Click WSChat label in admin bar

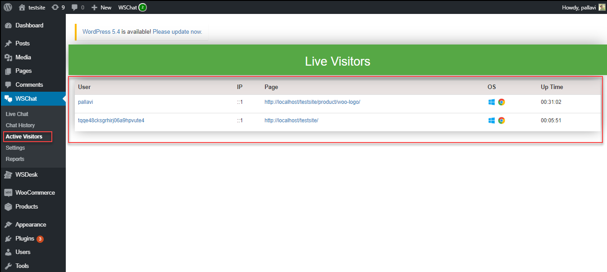coord(128,8)
